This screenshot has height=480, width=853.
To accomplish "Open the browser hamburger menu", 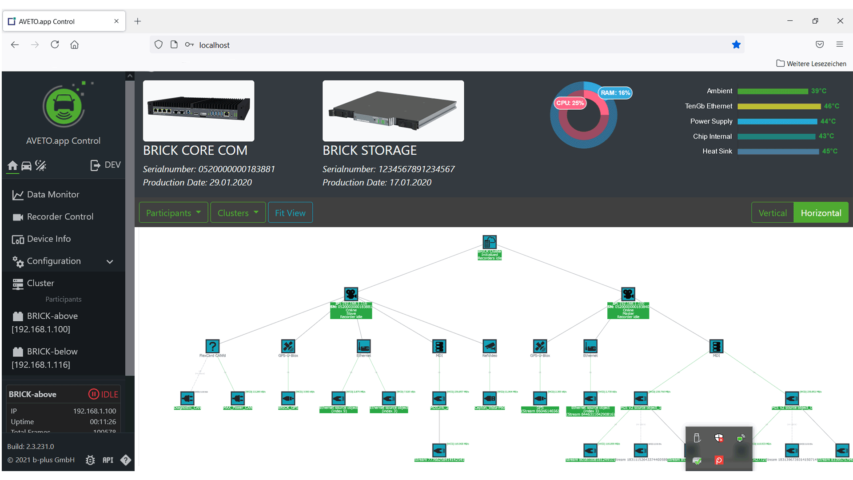I will [839, 44].
